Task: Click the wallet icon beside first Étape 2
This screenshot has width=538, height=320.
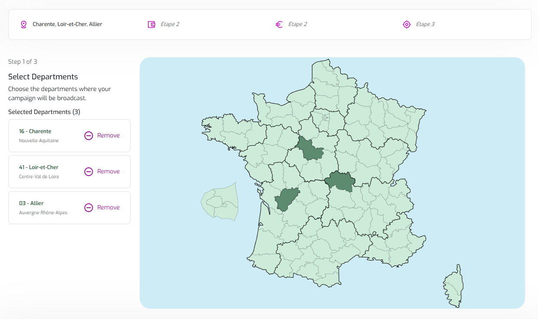Action: pos(151,24)
